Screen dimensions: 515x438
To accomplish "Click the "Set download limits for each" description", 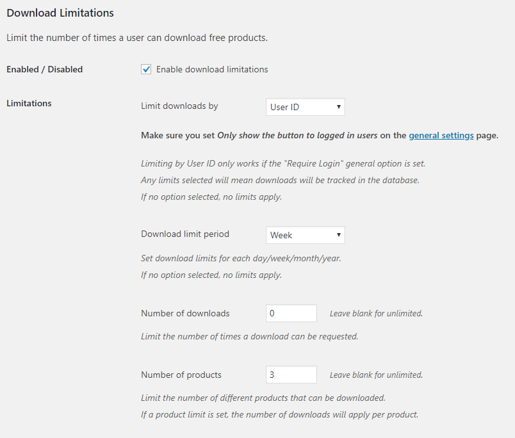I will pos(241,259).
